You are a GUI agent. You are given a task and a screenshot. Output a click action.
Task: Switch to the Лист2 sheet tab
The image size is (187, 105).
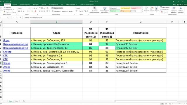(x=17, y=101)
